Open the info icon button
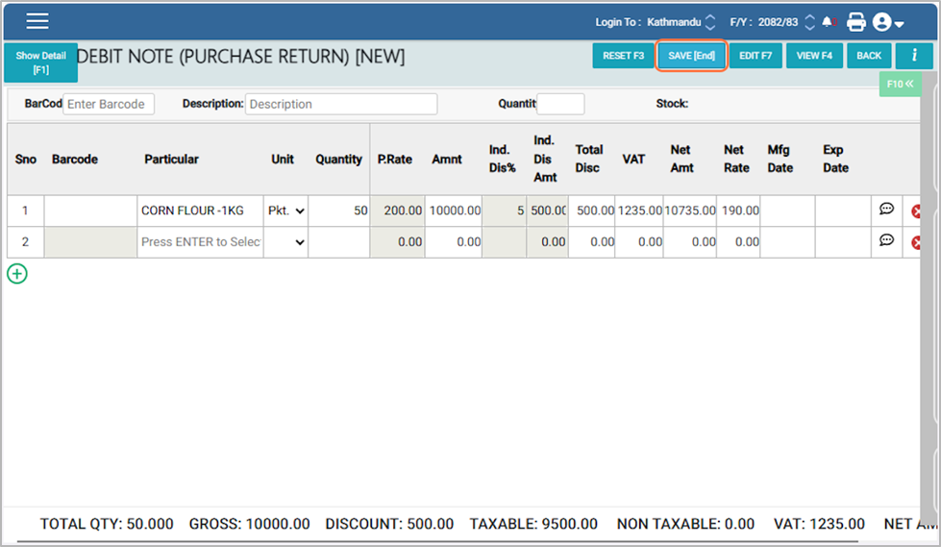This screenshot has height=547, width=941. coord(914,55)
